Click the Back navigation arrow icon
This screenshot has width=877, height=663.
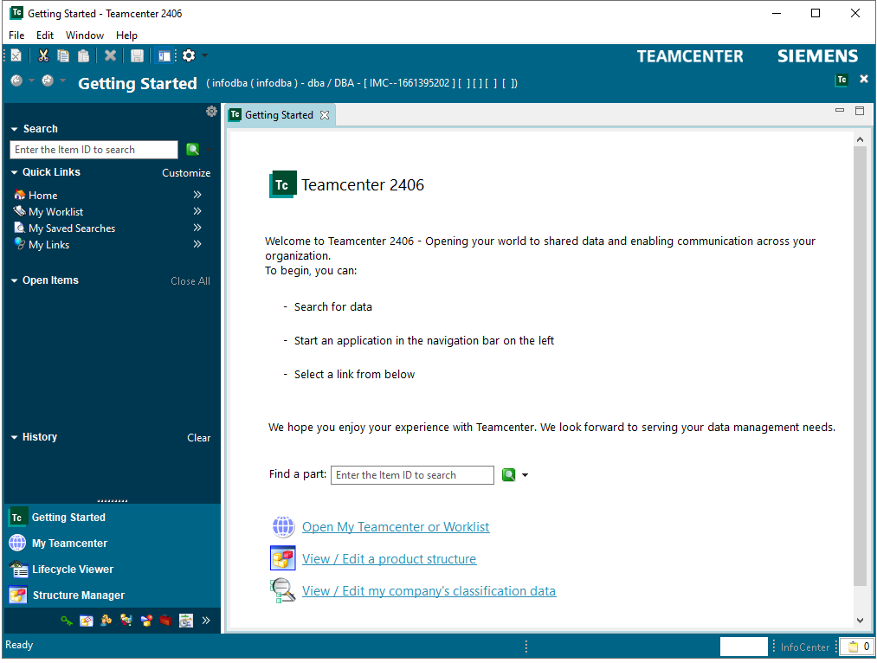(16, 80)
